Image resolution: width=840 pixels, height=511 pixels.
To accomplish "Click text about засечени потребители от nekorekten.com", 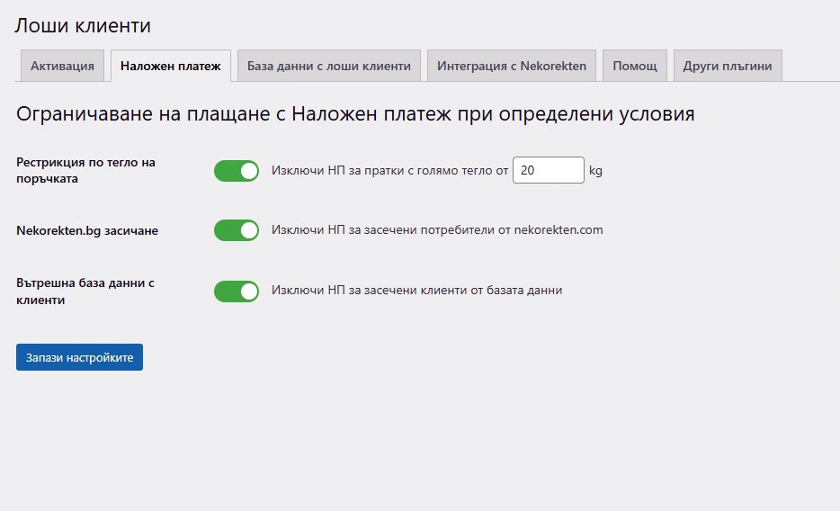I will (x=437, y=229).
